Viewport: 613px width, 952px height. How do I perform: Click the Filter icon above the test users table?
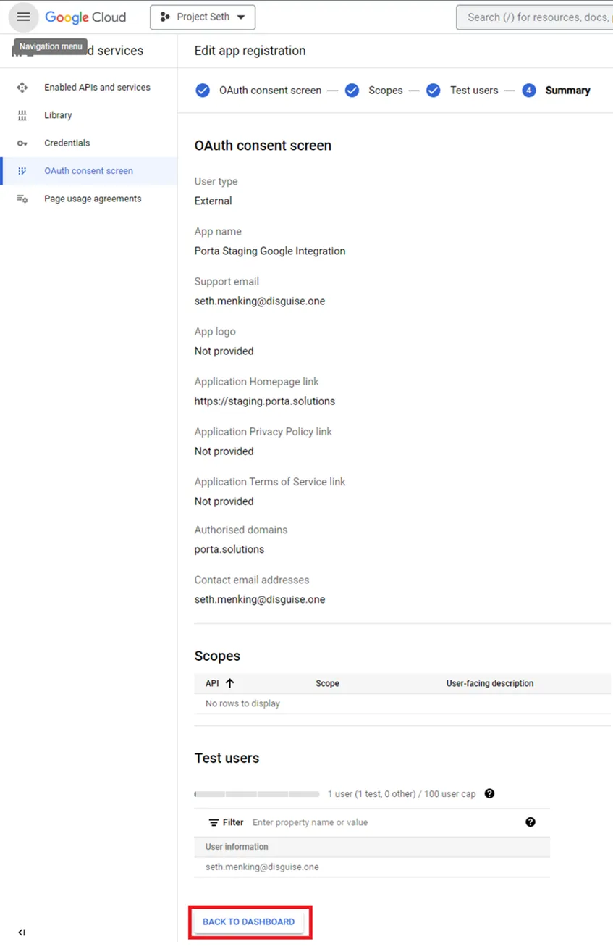click(x=212, y=822)
